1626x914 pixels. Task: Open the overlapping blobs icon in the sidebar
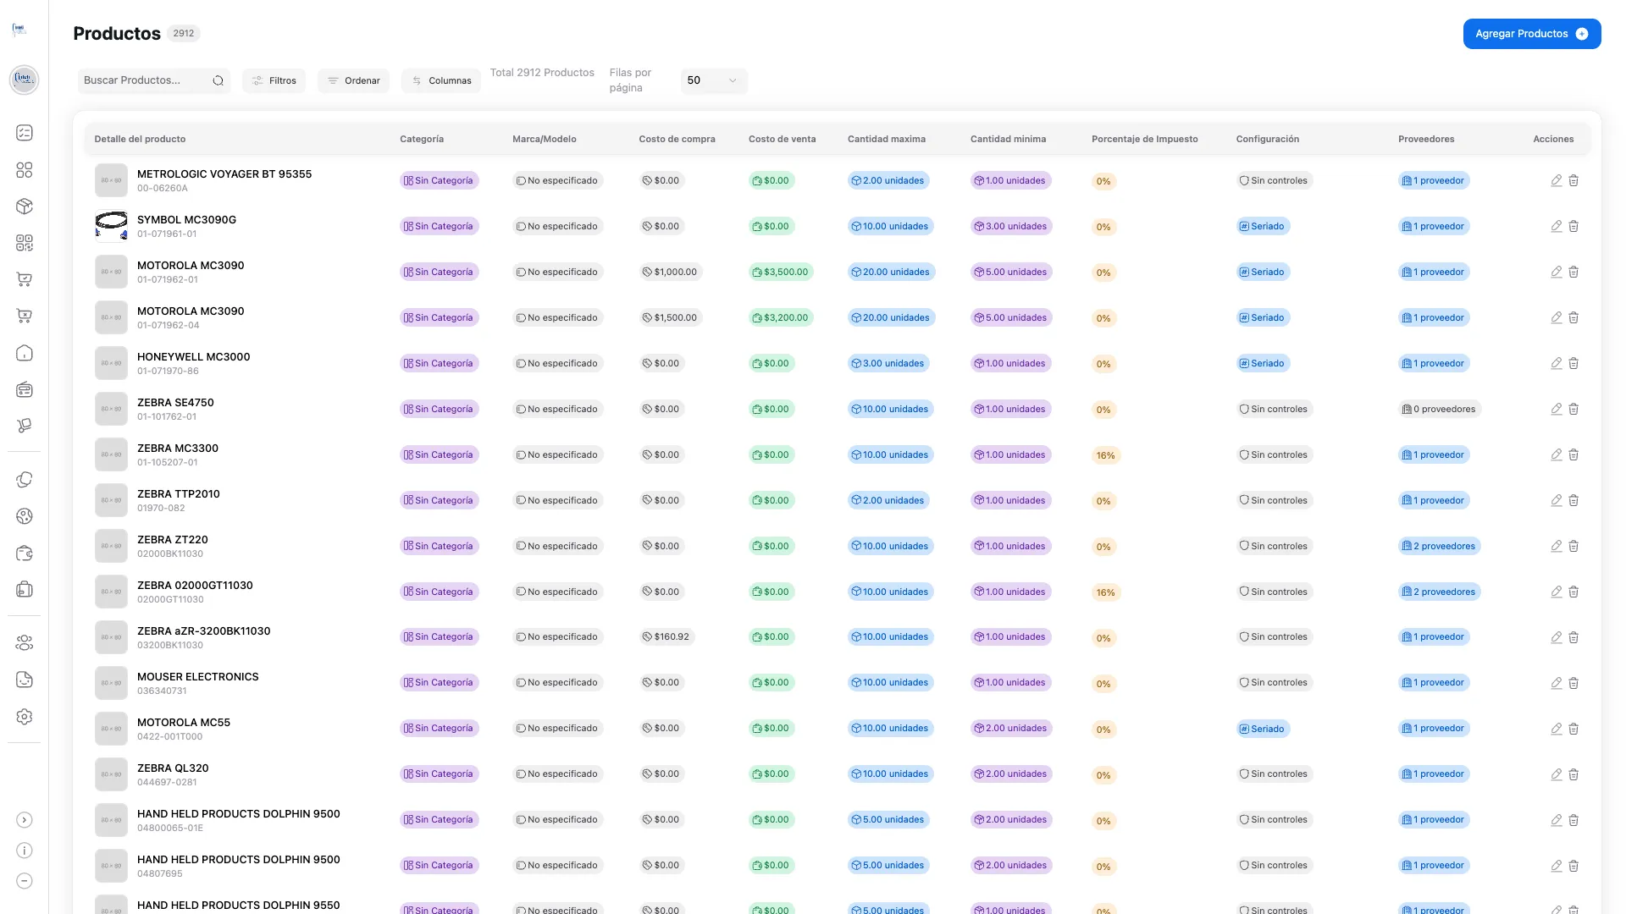(25, 480)
